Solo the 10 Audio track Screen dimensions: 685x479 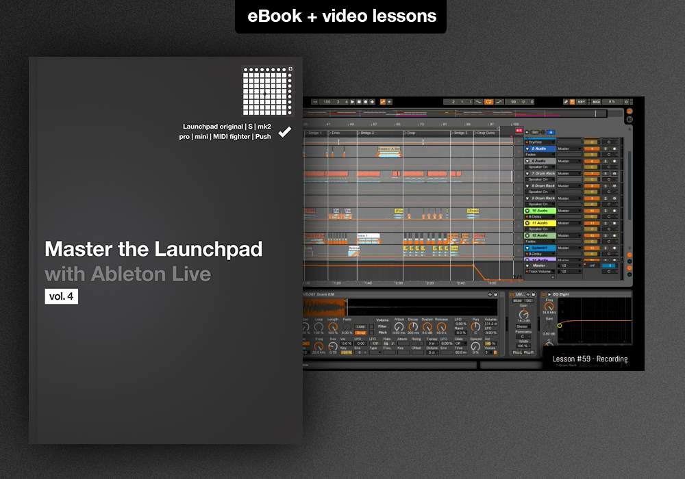tap(606, 211)
